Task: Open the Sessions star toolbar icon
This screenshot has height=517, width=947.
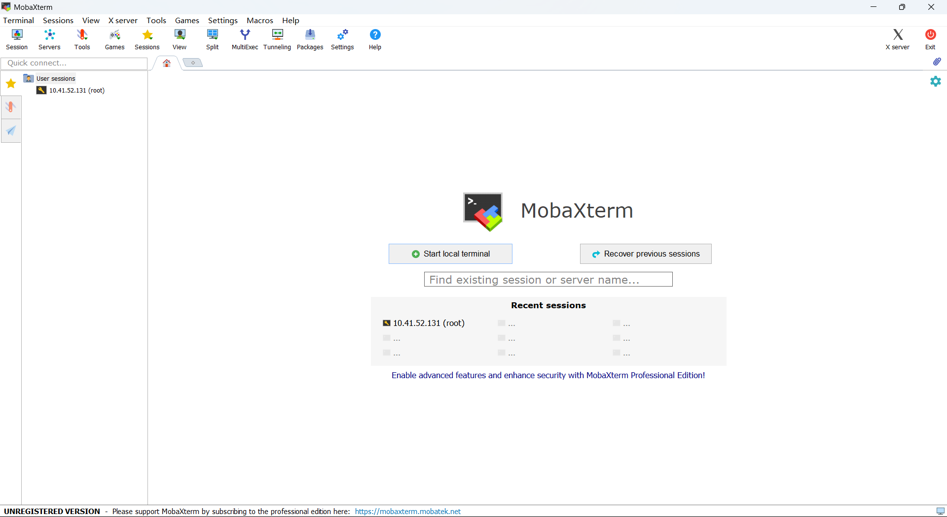Action: click(147, 39)
